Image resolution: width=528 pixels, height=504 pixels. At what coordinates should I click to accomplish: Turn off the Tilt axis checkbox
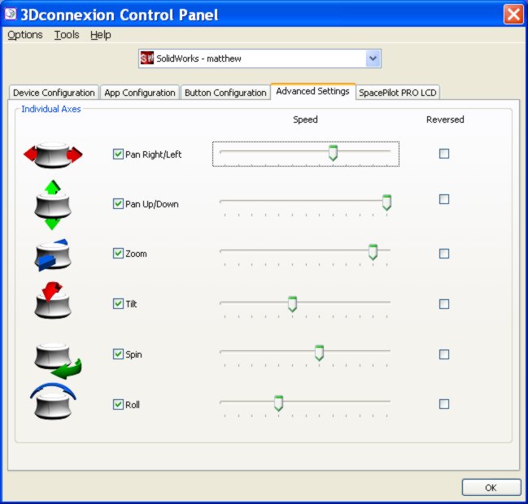[x=118, y=303]
